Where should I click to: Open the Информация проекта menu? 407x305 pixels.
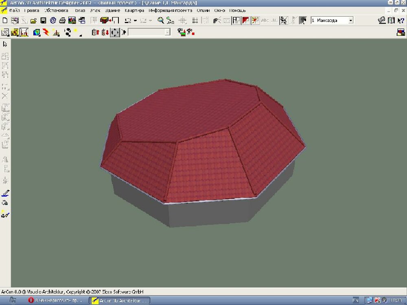(x=170, y=10)
